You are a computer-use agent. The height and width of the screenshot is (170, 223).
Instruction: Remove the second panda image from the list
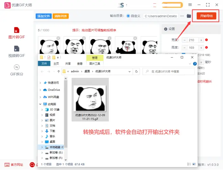tap(84, 38)
